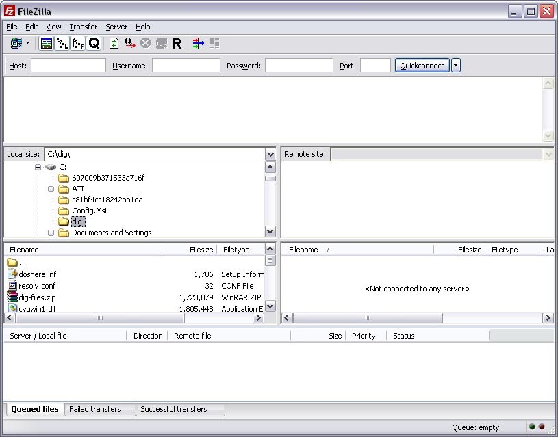558x437 pixels.
Task: Toggle transfer queue display (Q icon)
Action: coord(94,43)
